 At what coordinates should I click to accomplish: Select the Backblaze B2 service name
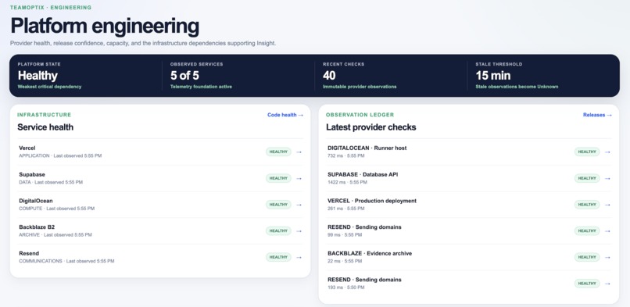tap(37, 227)
